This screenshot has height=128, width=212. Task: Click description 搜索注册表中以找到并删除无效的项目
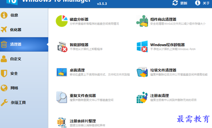(173, 100)
